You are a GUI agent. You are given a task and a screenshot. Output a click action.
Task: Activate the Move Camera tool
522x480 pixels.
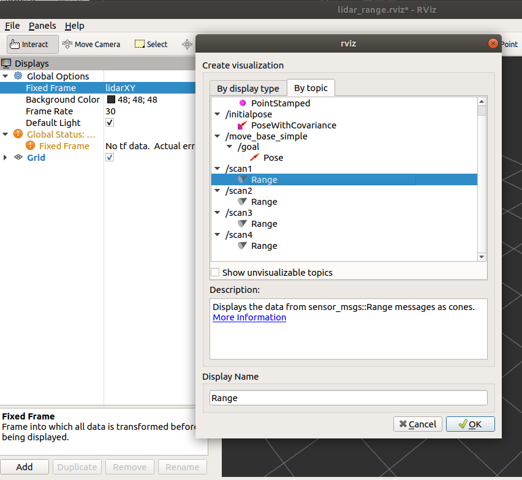(91, 44)
